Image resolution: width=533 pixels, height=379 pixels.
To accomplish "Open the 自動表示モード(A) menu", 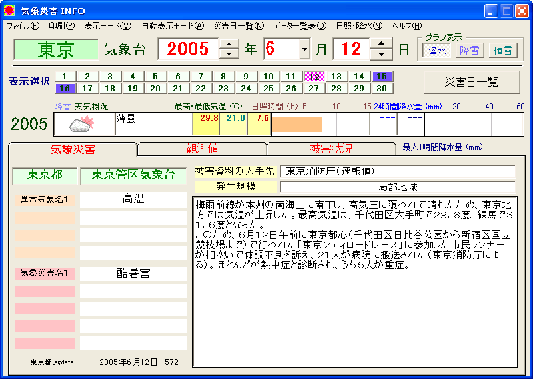I will (x=173, y=26).
